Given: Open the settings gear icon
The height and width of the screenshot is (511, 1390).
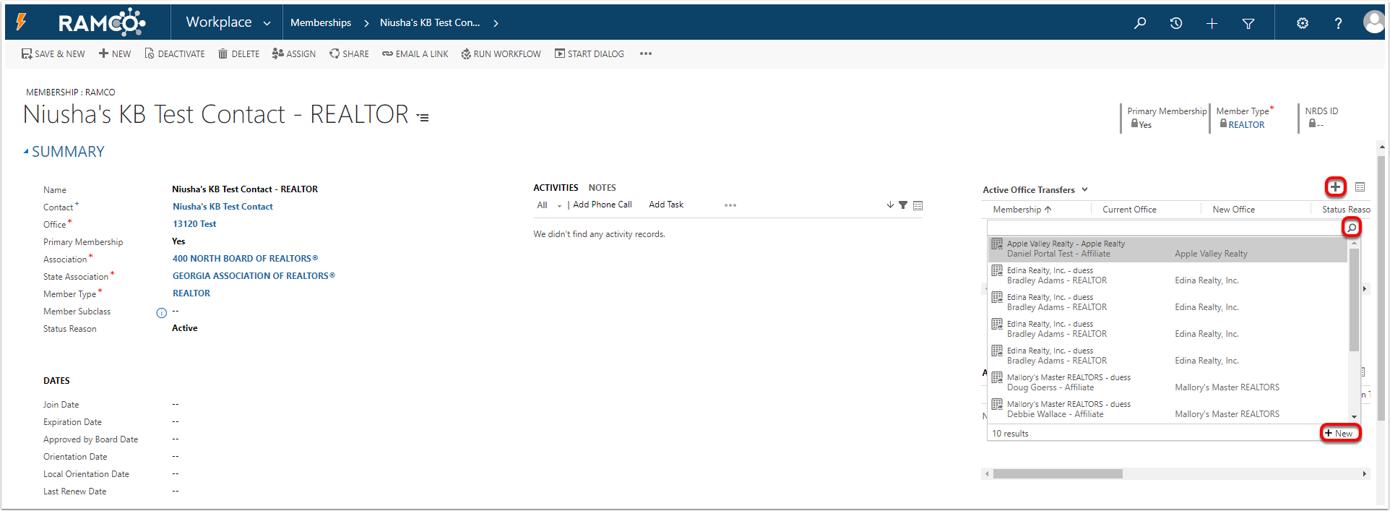Looking at the screenshot, I should (1303, 23).
